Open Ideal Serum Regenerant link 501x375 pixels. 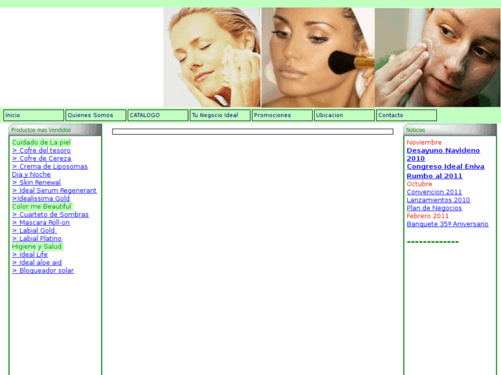pyautogui.click(x=54, y=190)
